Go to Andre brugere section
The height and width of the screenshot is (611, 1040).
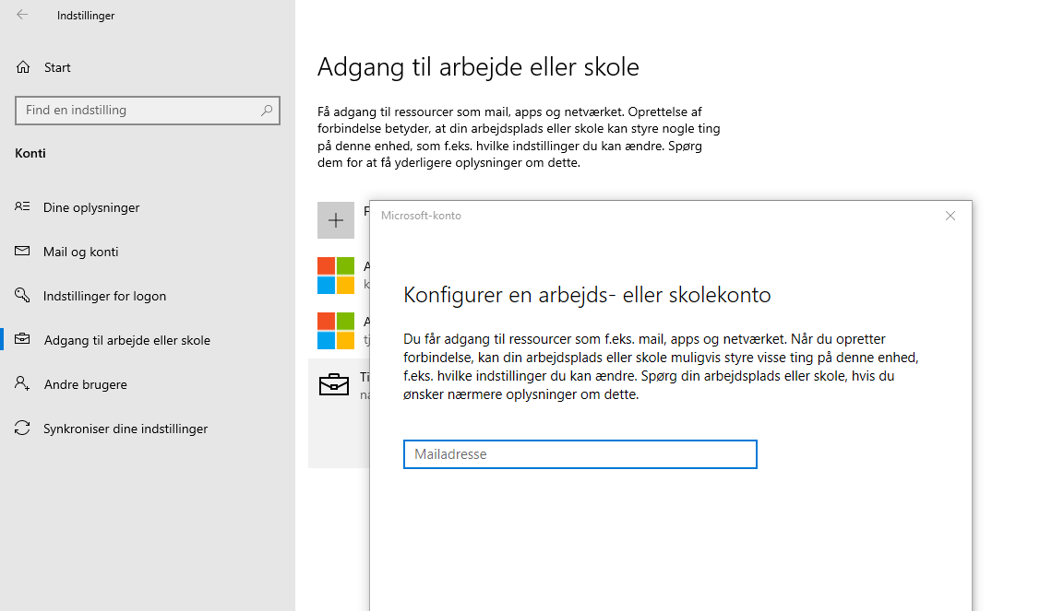coord(86,384)
